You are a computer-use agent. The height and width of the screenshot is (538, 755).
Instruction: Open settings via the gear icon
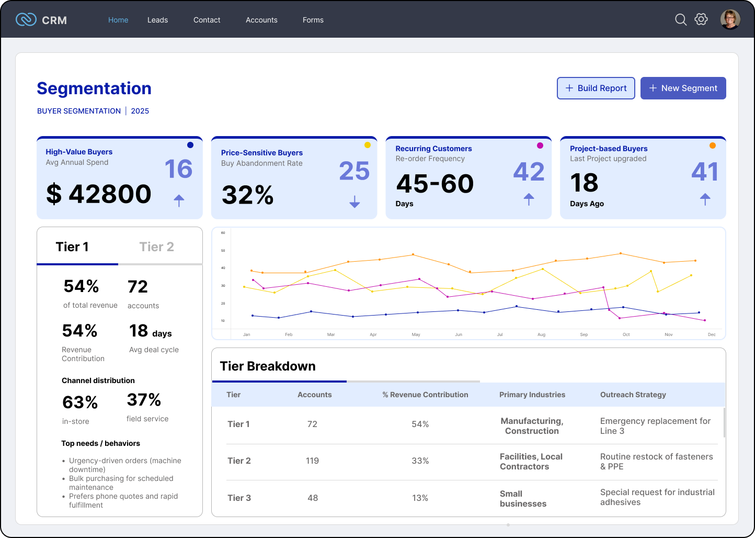pos(701,19)
